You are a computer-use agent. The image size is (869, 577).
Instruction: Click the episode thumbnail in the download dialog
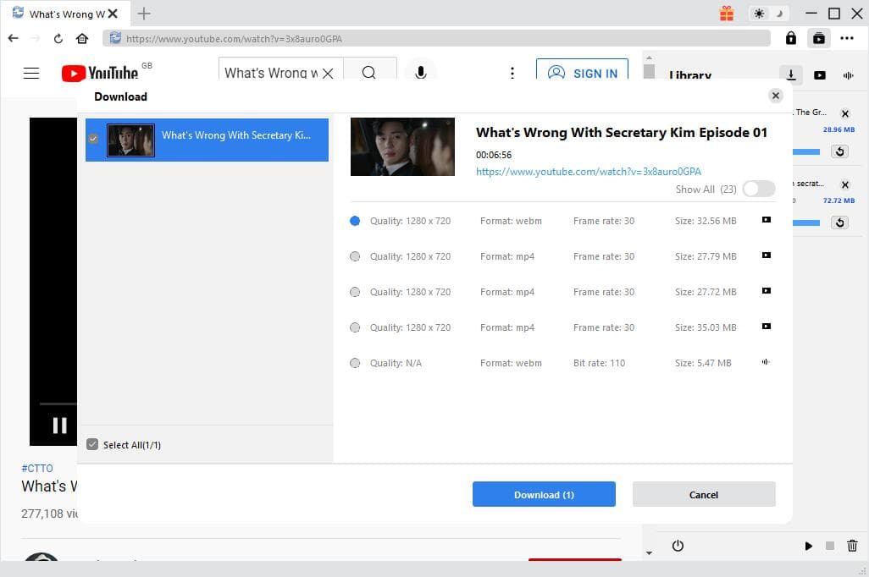401,146
